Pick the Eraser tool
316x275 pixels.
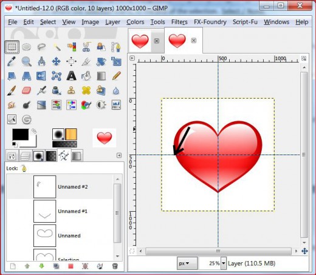coord(27,91)
